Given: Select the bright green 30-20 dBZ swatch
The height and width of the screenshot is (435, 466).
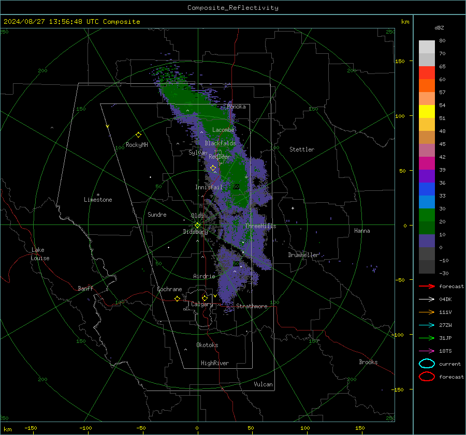Looking at the screenshot, I should point(427,215).
